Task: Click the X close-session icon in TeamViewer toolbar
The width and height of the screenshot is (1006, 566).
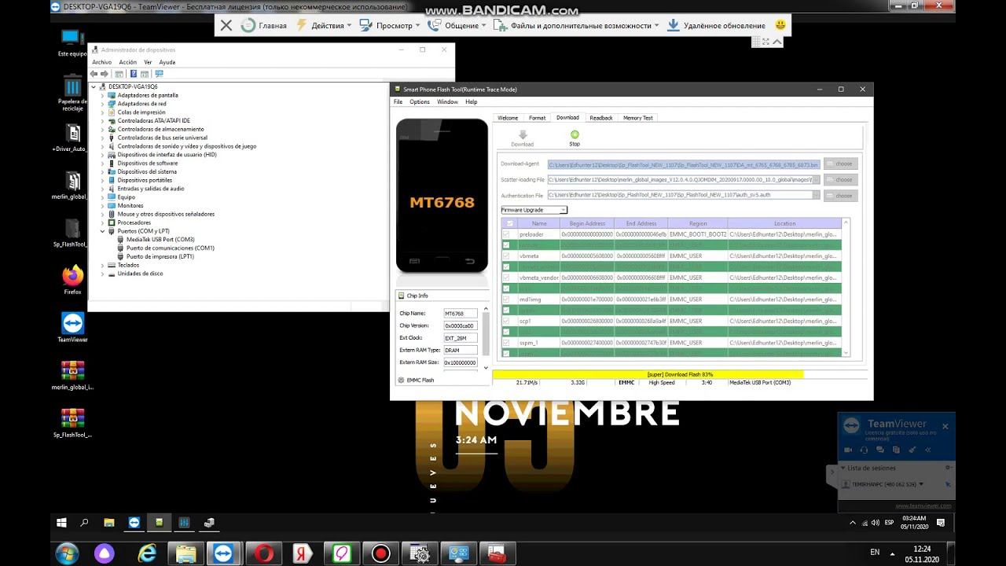Action: coord(226,25)
